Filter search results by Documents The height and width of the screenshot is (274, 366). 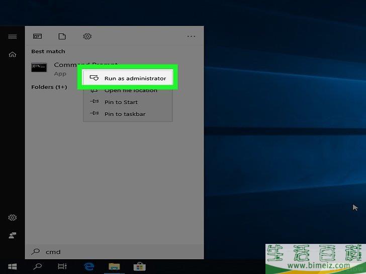[x=62, y=37]
